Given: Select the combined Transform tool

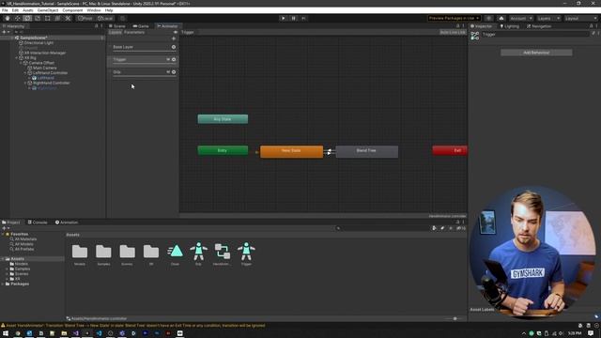Looking at the screenshot, I should click(x=57, y=18).
